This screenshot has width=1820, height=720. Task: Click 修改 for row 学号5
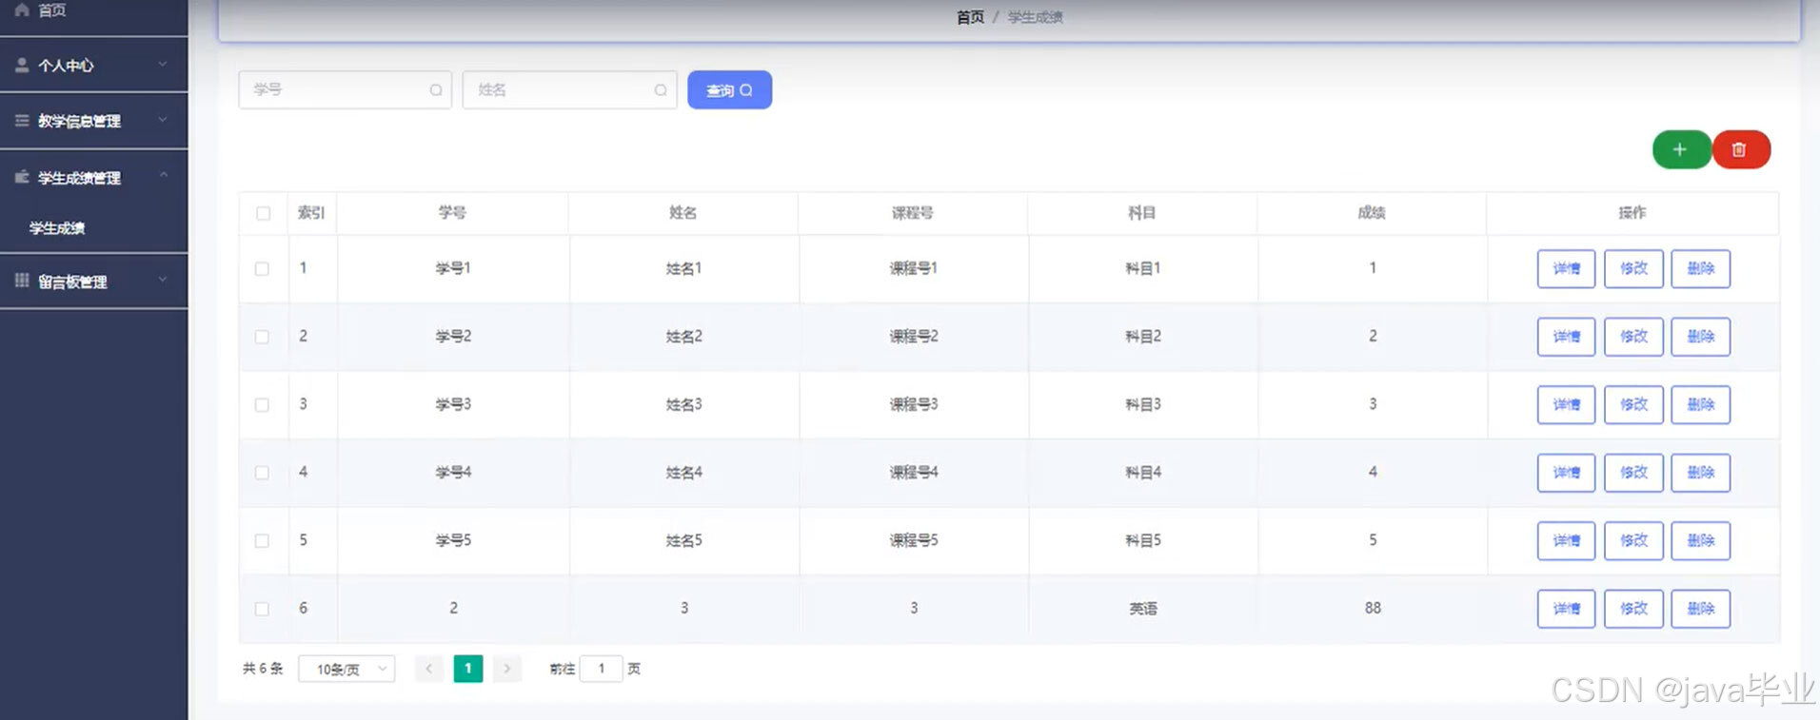(x=1633, y=541)
